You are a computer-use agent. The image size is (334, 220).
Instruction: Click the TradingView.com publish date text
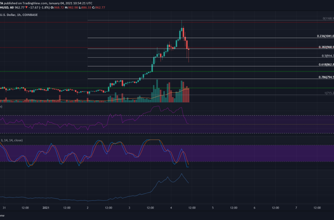pos(48,3)
